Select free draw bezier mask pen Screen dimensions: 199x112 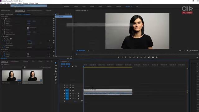(11, 39)
